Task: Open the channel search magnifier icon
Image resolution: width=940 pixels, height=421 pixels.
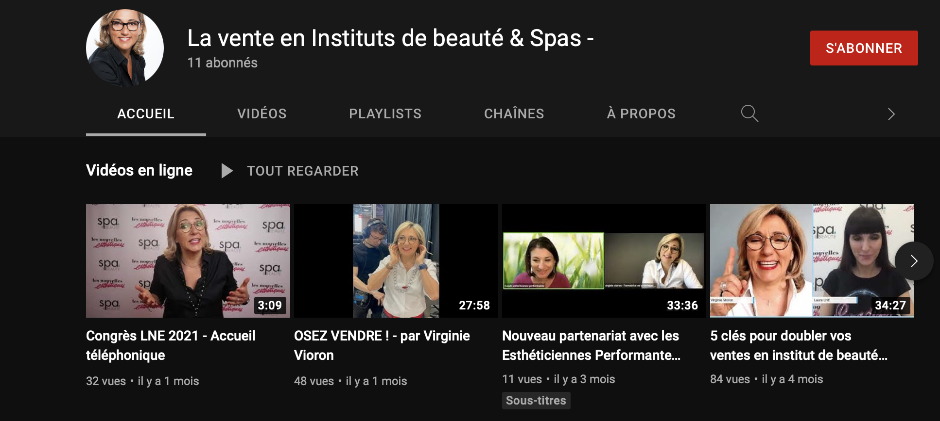Action: 749,113
